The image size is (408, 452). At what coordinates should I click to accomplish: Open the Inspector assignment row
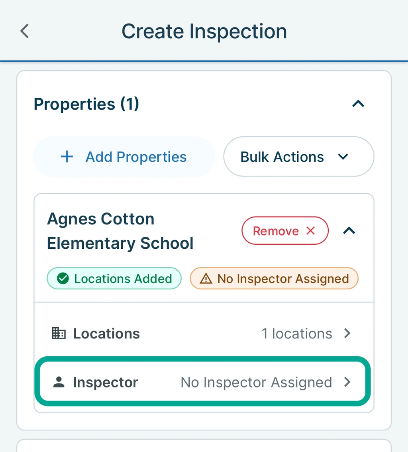click(x=202, y=382)
